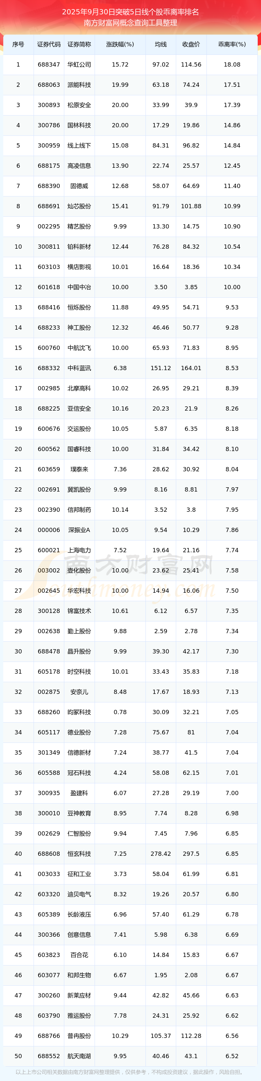Click stock name 冀凯股份
Image resolution: width=261 pixels, height=1081 pixels.
(x=79, y=490)
